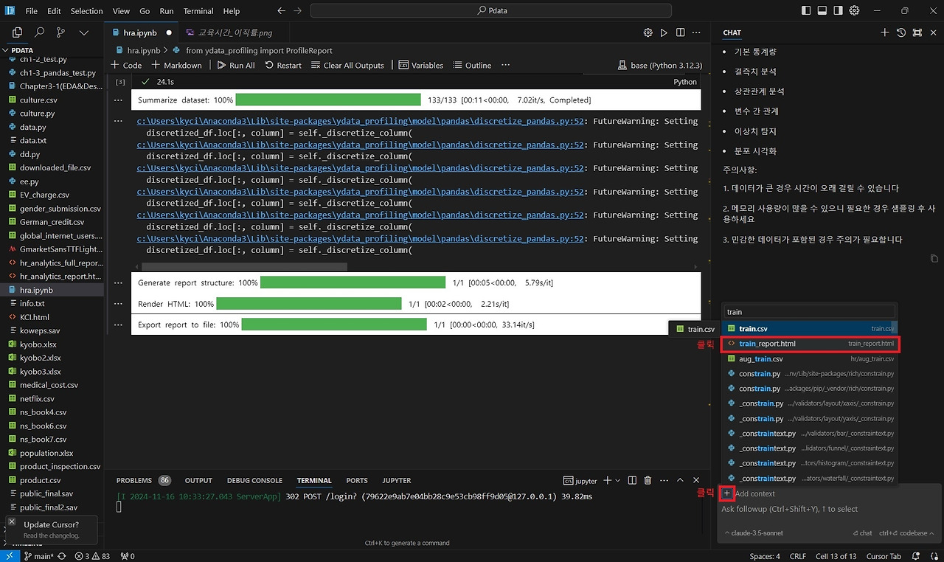Open more editor actions ellipsis
Screen dimensions: 944x562
(696, 32)
